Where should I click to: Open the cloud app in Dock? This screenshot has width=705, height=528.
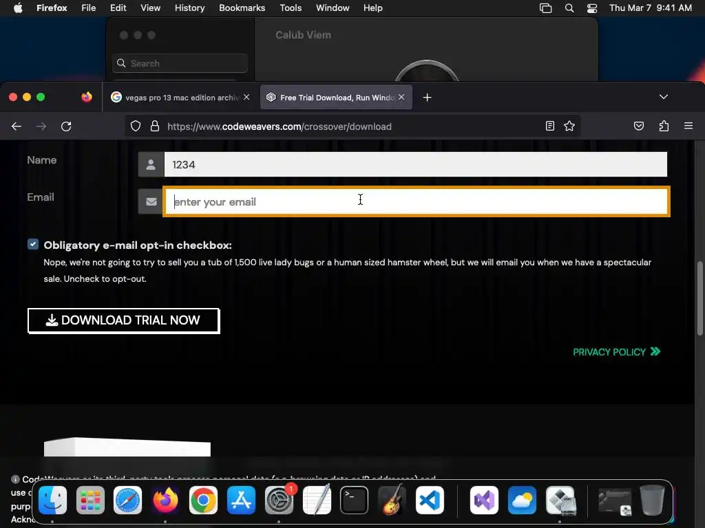point(522,500)
